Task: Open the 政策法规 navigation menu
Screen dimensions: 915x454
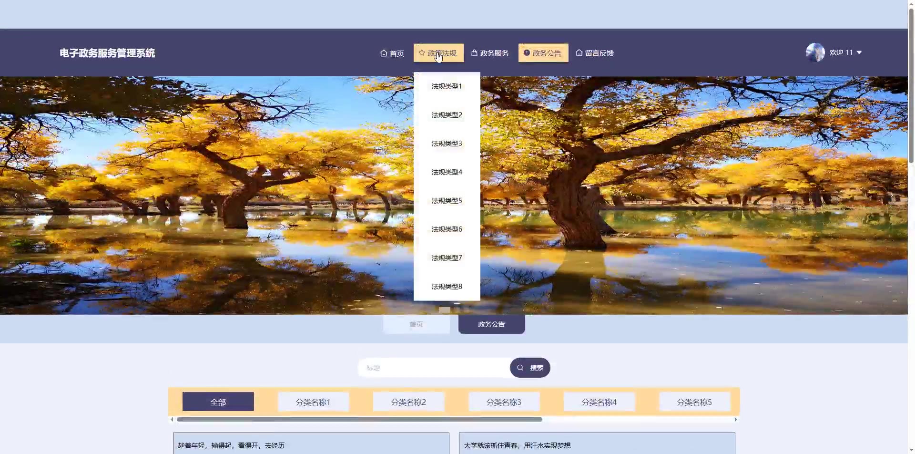Action: tap(438, 53)
